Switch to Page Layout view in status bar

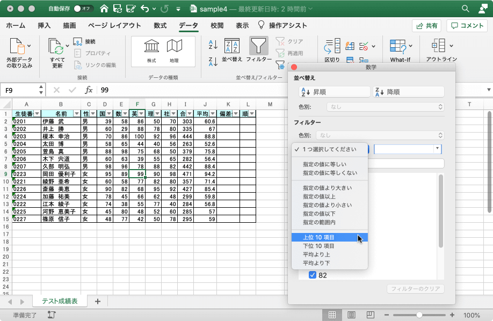point(351,315)
